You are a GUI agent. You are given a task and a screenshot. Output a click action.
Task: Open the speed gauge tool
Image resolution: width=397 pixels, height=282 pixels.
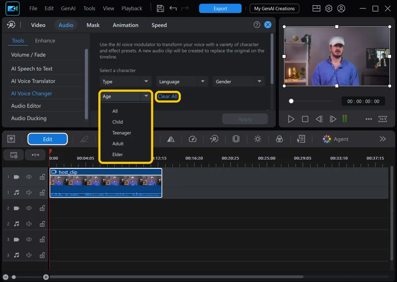(193, 139)
